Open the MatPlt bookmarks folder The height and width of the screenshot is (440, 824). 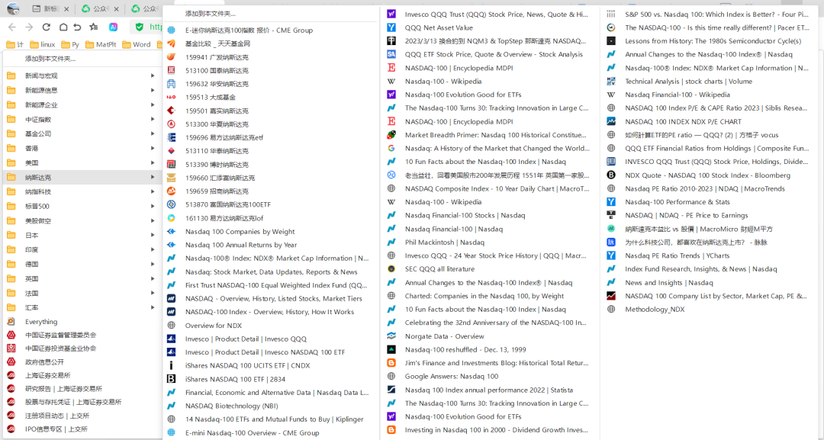tap(101, 45)
